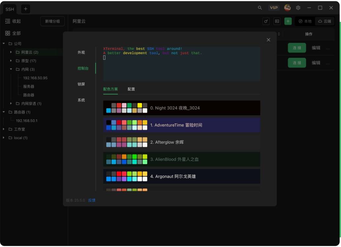Click the VIP badge in the title bar
This screenshot has height=247, width=341.
point(274,8)
